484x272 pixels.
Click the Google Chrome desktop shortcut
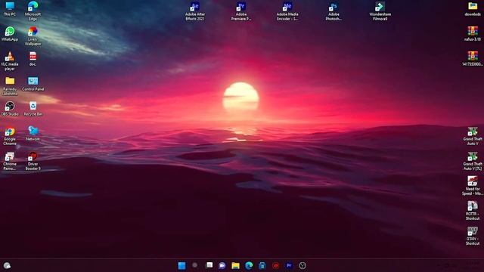pos(10,136)
